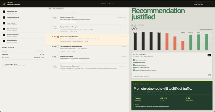Click the red REPLAY recording indicator dot
215x112 pixels.
101,4
